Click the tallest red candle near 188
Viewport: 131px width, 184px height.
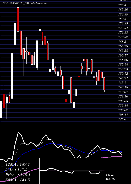18,19
